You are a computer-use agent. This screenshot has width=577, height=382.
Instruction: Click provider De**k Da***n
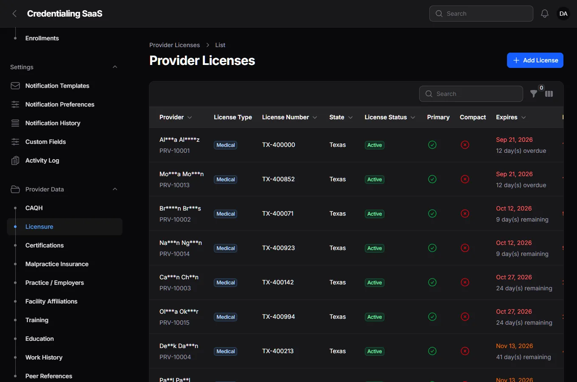click(179, 346)
